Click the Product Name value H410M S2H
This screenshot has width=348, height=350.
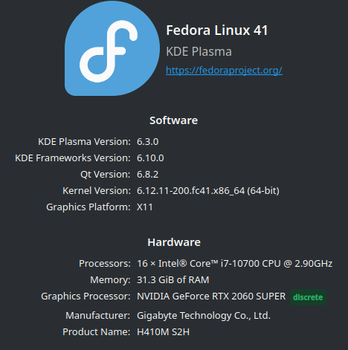pos(164,332)
